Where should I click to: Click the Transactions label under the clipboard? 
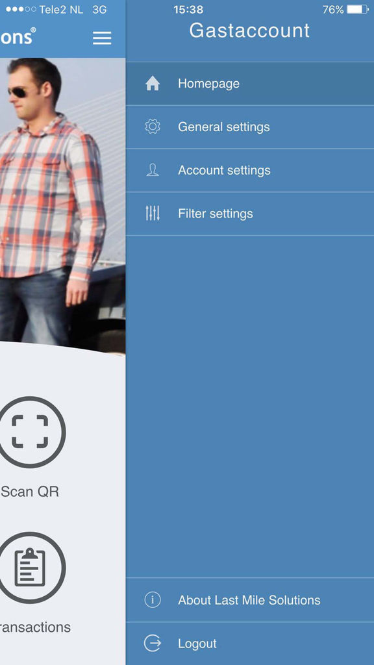pyautogui.click(x=35, y=627)
